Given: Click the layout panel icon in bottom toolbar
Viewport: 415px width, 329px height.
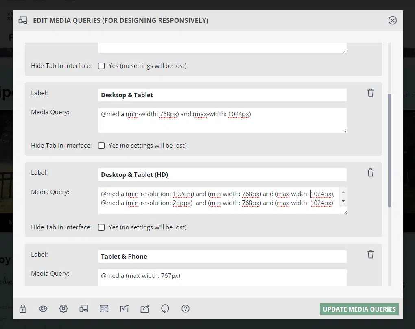Looking at the screenshot, I should (x=104, y=309).
